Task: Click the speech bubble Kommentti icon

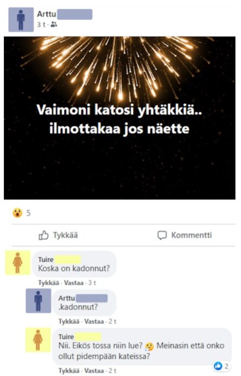Action: coord(162,235)
